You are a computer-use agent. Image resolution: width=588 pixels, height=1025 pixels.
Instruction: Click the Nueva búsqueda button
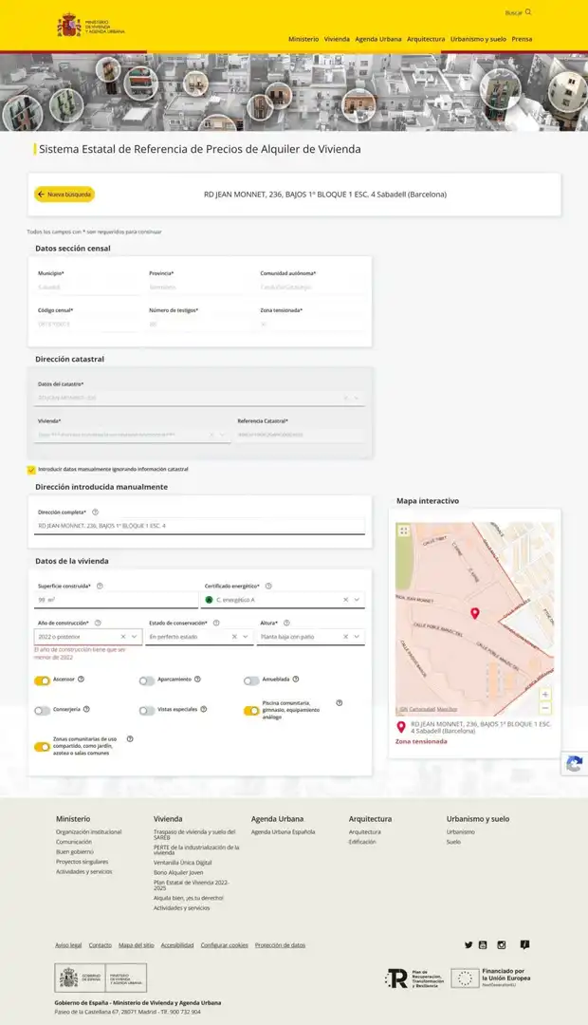[x=64, y=195]
